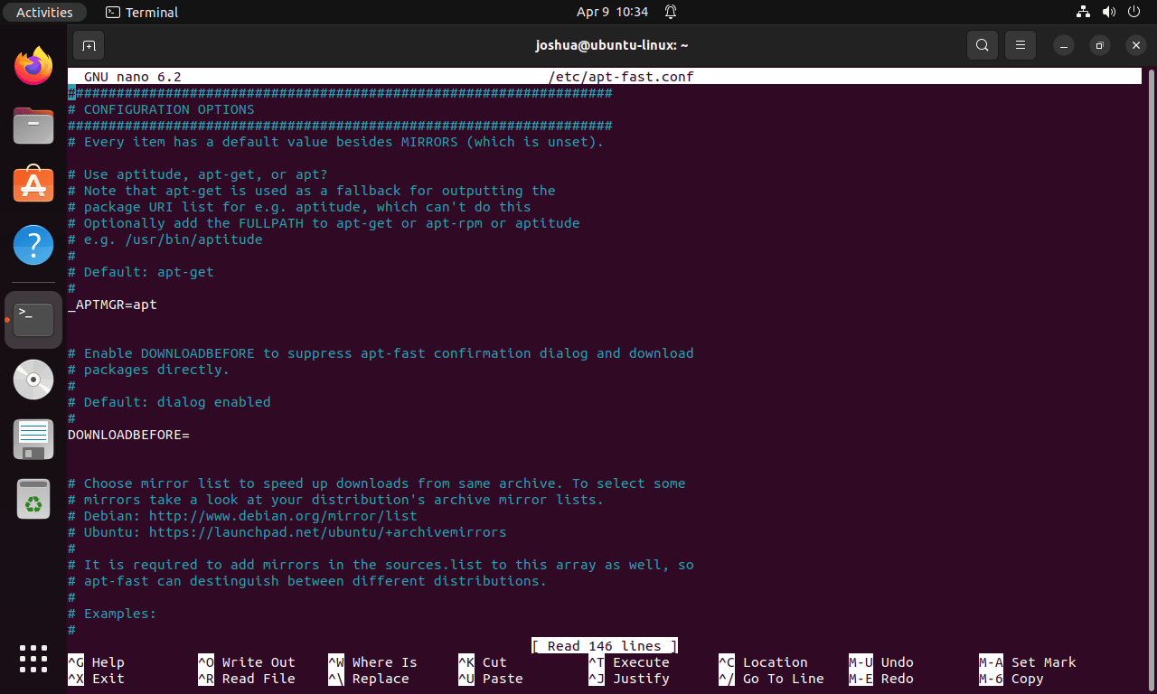This screenshot has height=694, width=1157.
Task: Open Firefox from the dock
Action: [33, 66]
